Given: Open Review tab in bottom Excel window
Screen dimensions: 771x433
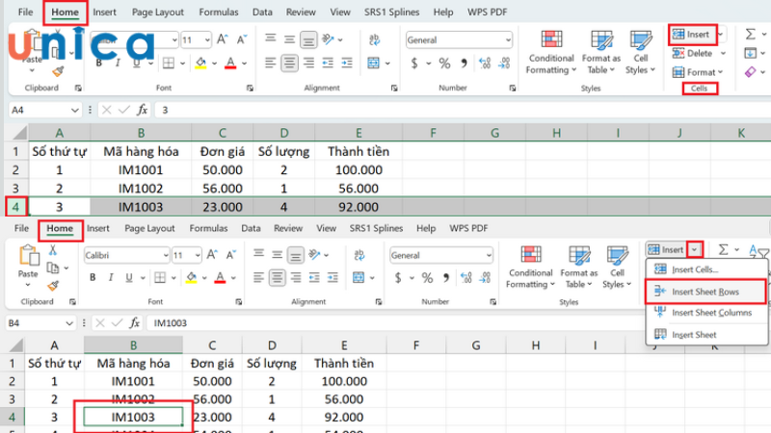Looking at the screenshot, I should point(288,228).
